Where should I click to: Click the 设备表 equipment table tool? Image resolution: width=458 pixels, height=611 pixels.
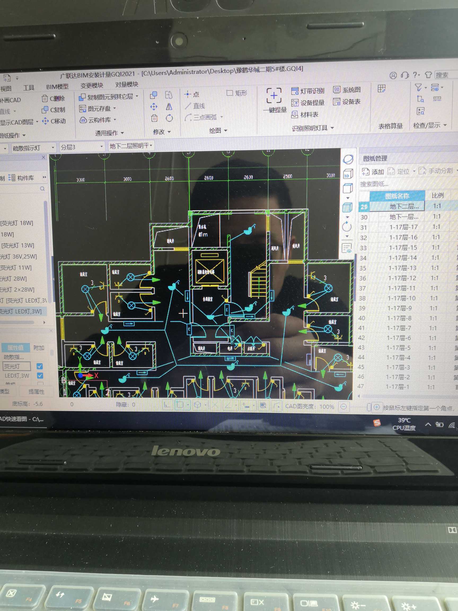(347, 102)
